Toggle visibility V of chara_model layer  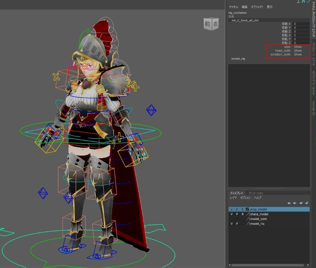[232, 214]
